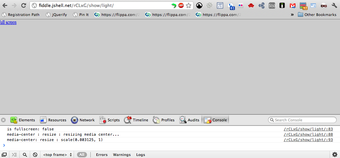Select the Console panel tab
Viewport: 340px width, 158px height.
pos(215,120)
